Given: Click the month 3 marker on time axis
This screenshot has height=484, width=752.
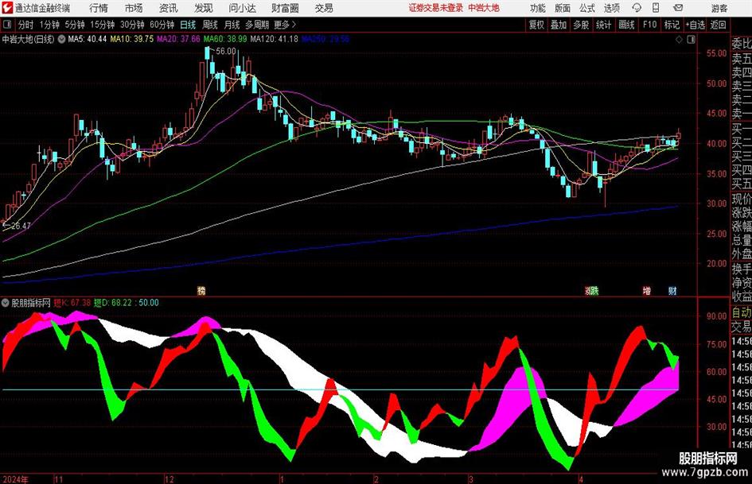Looking at the screenshot, I should (471, 479).
